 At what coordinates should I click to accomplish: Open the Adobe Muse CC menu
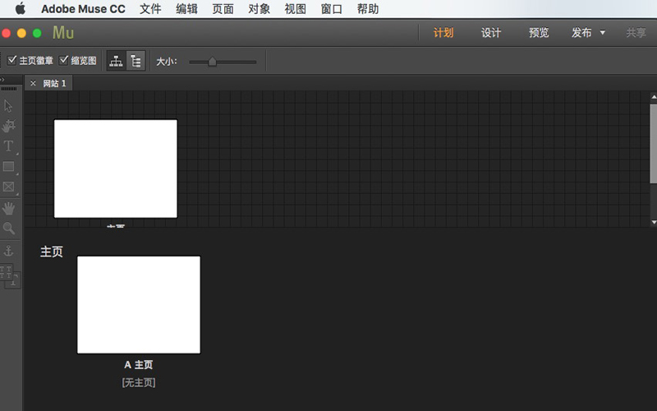point(83,9)
